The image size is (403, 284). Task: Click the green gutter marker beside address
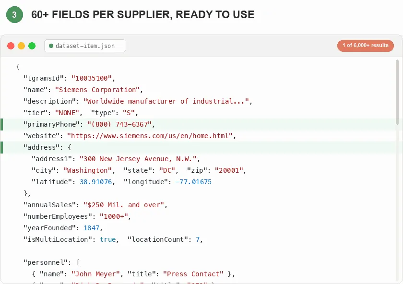coord(2,147)
